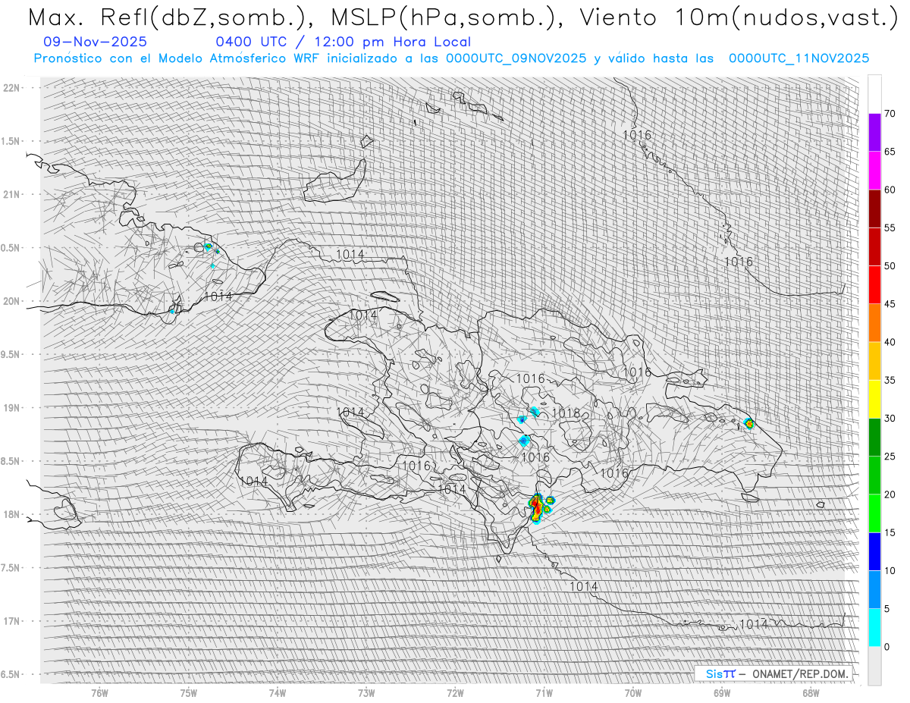
Task: Click the '0' value on the color scale
Action: point(886,646)
